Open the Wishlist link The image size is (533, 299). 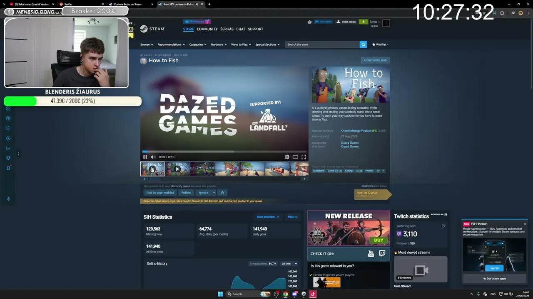click(380, 44)
